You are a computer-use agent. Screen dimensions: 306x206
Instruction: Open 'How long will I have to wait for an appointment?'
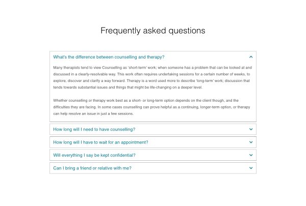tap(100, 142)
